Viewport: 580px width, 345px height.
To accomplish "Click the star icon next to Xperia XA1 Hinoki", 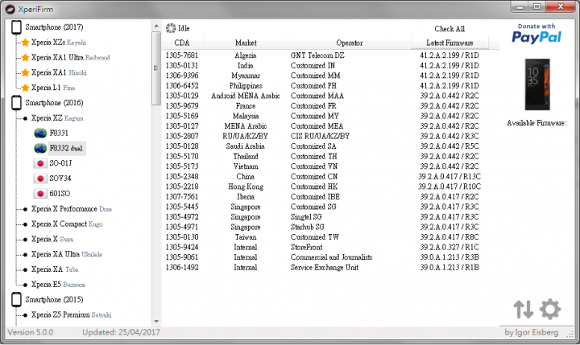I will pos(25,72).
